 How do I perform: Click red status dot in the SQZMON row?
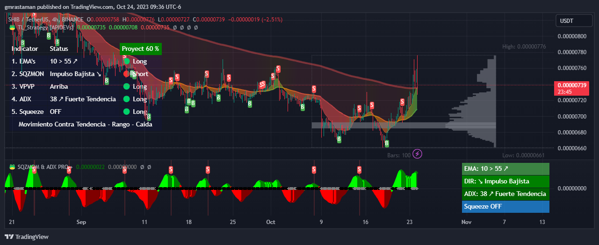coord(127,74)
